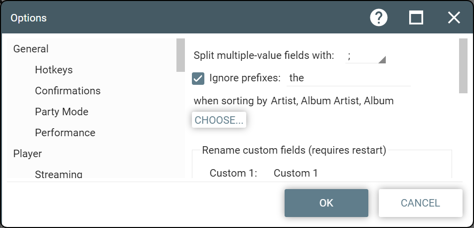This screenshot has height=228, width=474.
Task: Click the right settings panel scrollbar
Action: point(463,66)
